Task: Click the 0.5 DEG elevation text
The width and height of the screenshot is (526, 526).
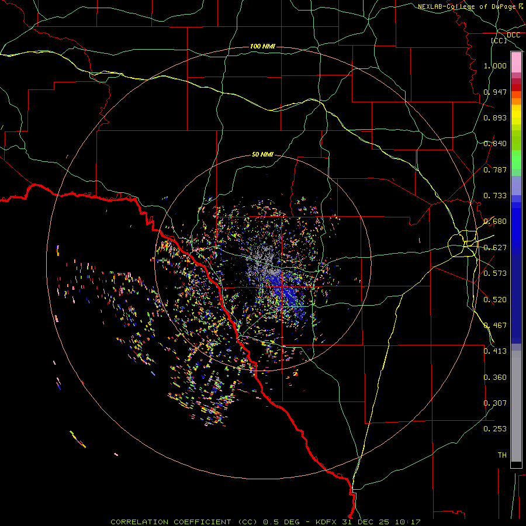Action: (281, 522)
